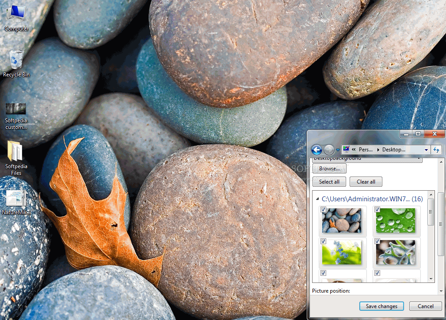Uncheck the pebbles wallpaper checkbox
Screen dimensions: 446x320
coord(323,210)
